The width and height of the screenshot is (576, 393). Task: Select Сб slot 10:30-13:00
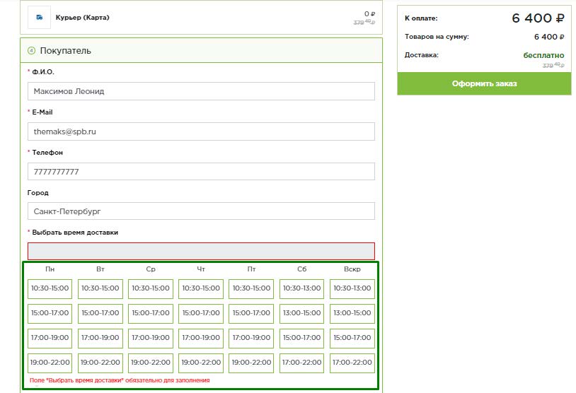[x=302, y=289]
